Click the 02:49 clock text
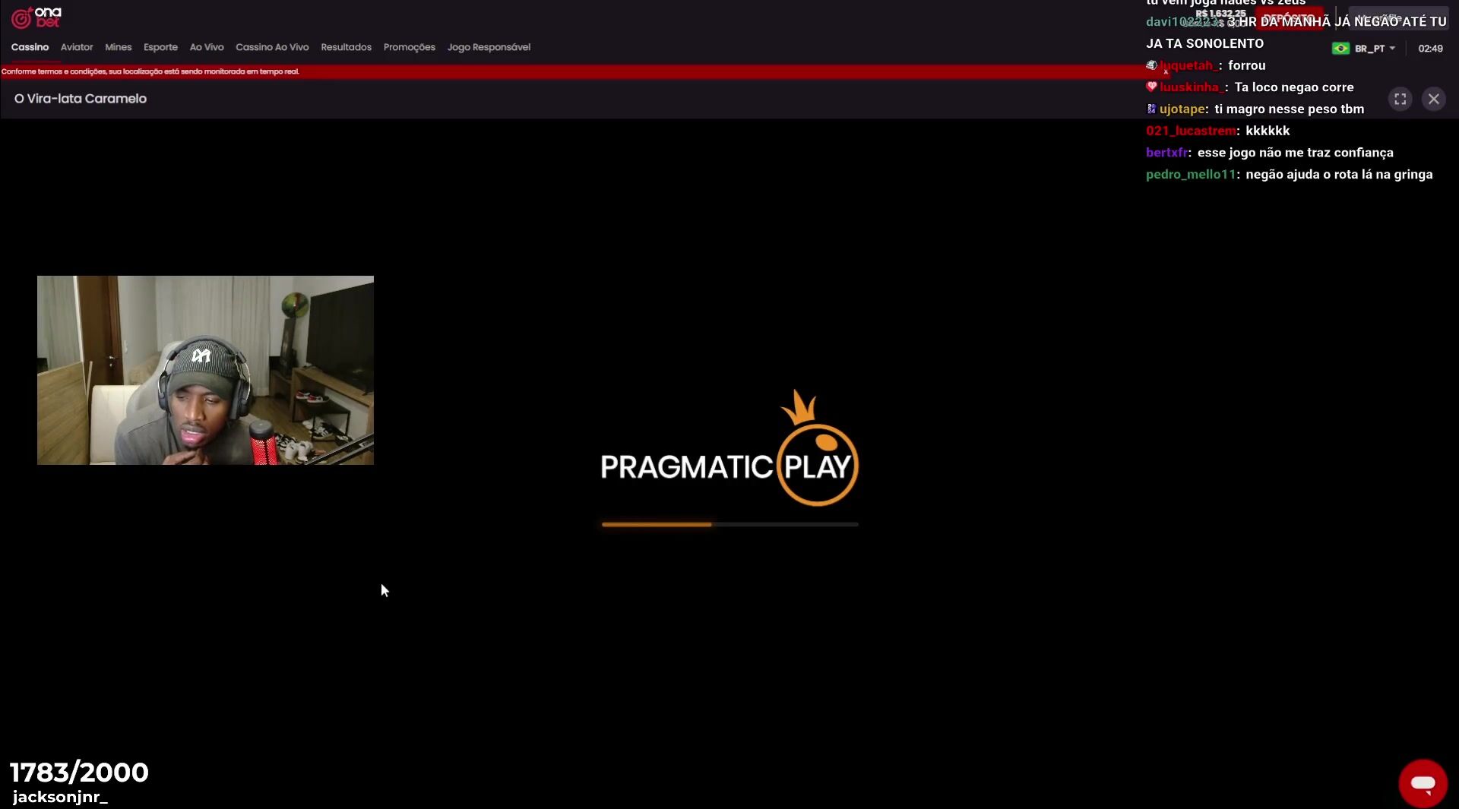This screenshot has width=1459, height=809. [x=1430, y=49]
